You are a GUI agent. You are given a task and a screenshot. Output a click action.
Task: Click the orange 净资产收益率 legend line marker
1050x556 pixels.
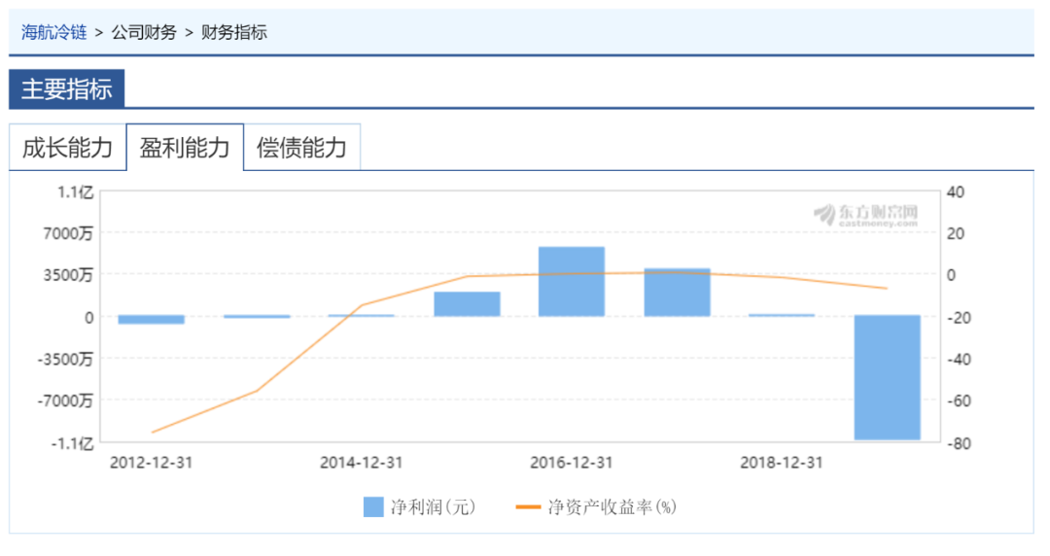(x=529, y=506)
